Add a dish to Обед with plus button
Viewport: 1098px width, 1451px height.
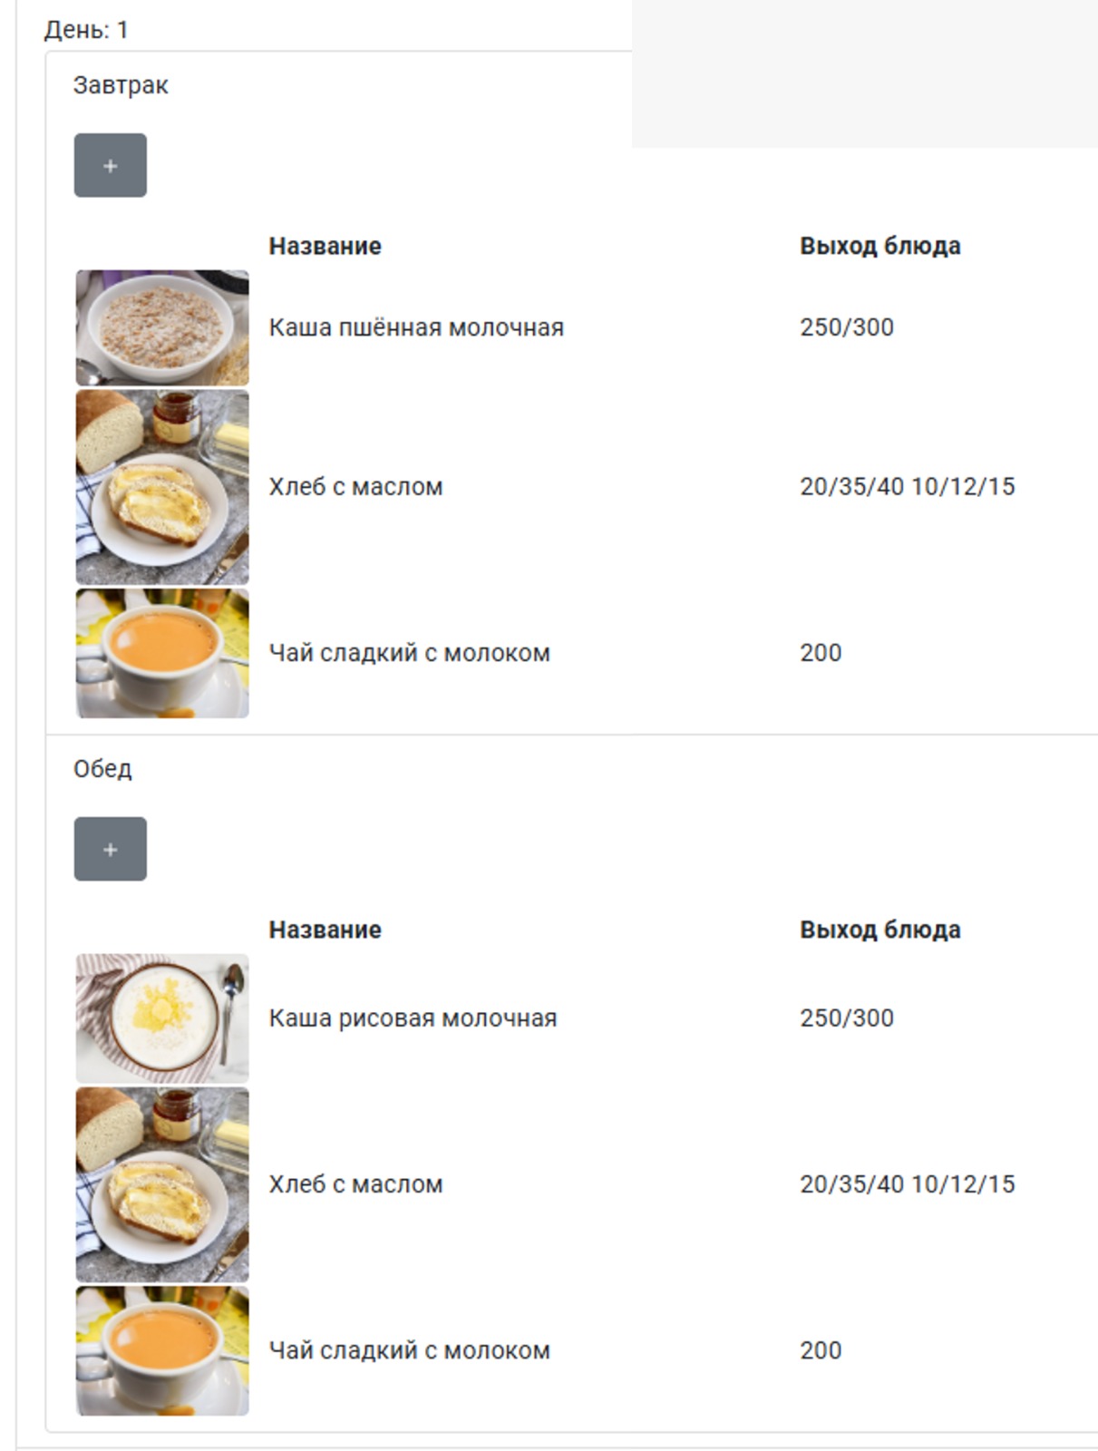tap(110, 849)
